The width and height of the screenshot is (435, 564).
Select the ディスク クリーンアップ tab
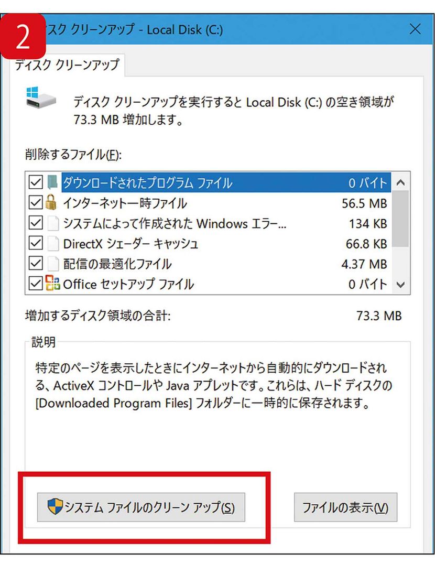tap(67, 65)
